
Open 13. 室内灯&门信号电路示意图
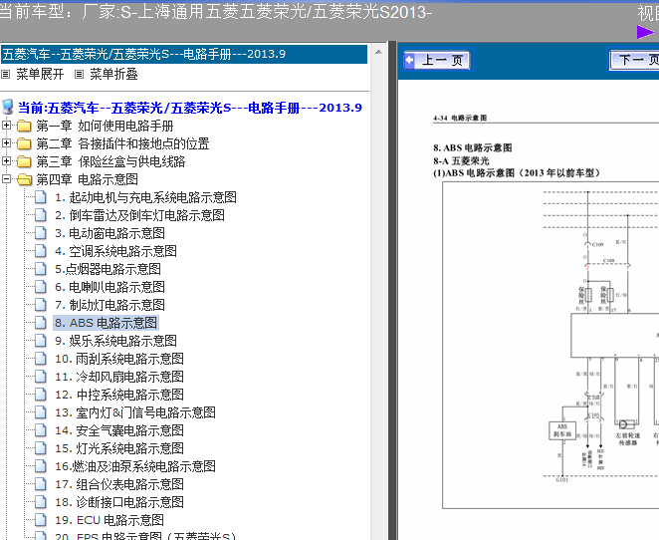(135, 412)
